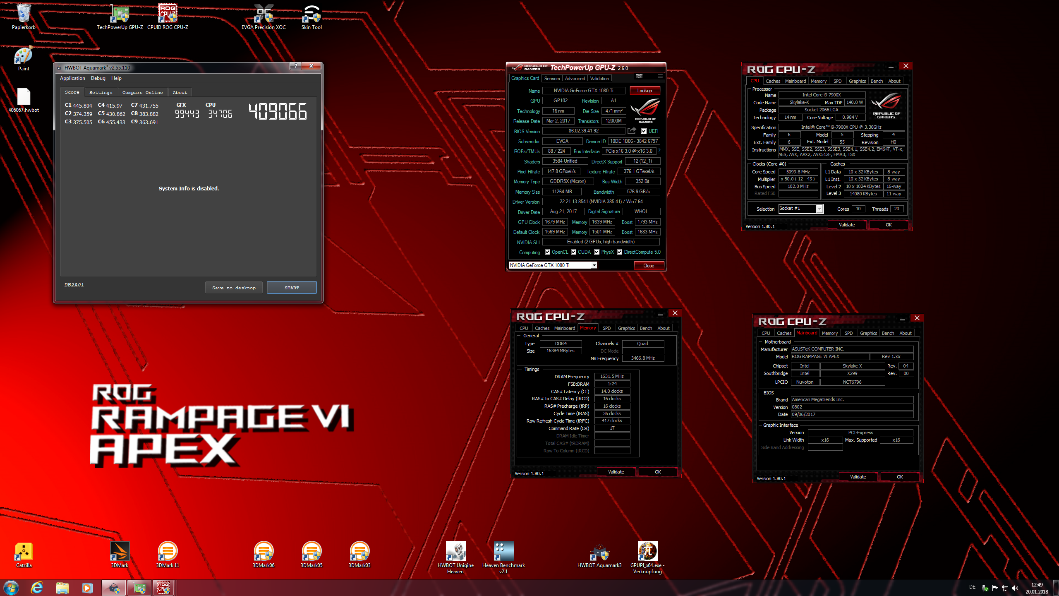Screen dimensions: 1059x596
Task: Click the GPU-Z screenshot camera icon
Action: (x=639, y=76)
